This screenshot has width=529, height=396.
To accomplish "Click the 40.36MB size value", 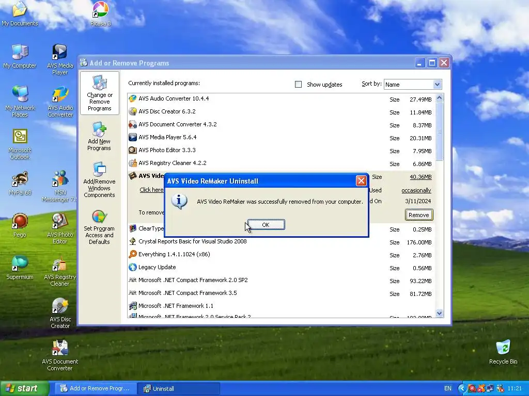I will (x=421, y=177).
